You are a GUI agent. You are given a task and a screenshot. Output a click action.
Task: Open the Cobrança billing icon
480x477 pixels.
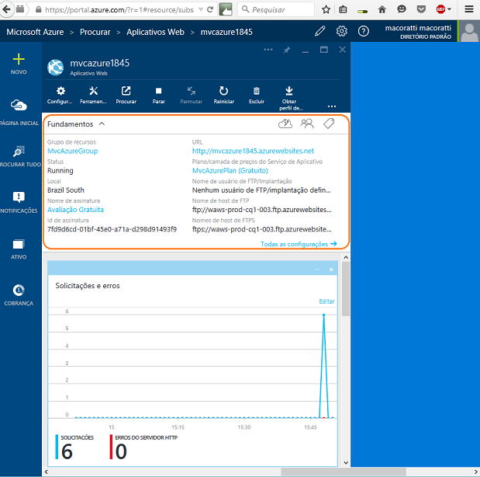(19, 290)
